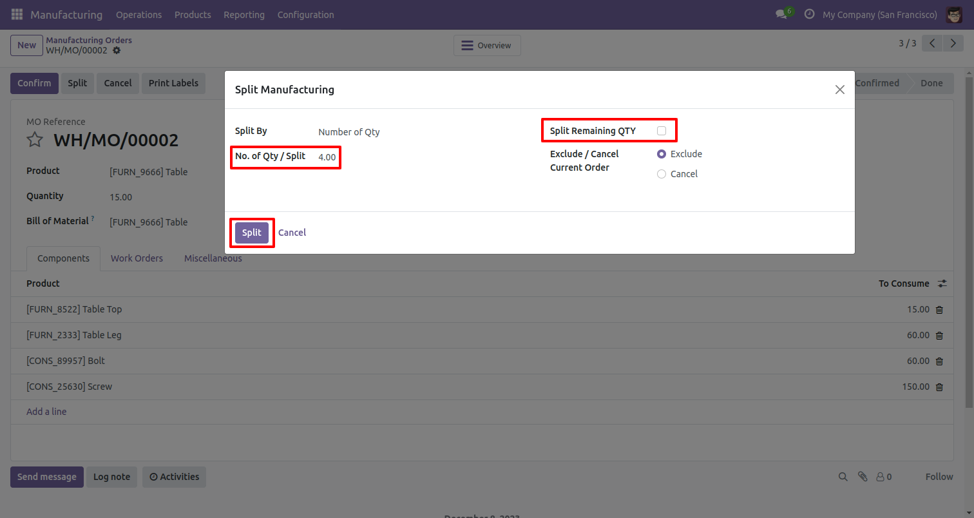974x518 pixels.
Task: Go to the next record arrow
Action: 953,43
